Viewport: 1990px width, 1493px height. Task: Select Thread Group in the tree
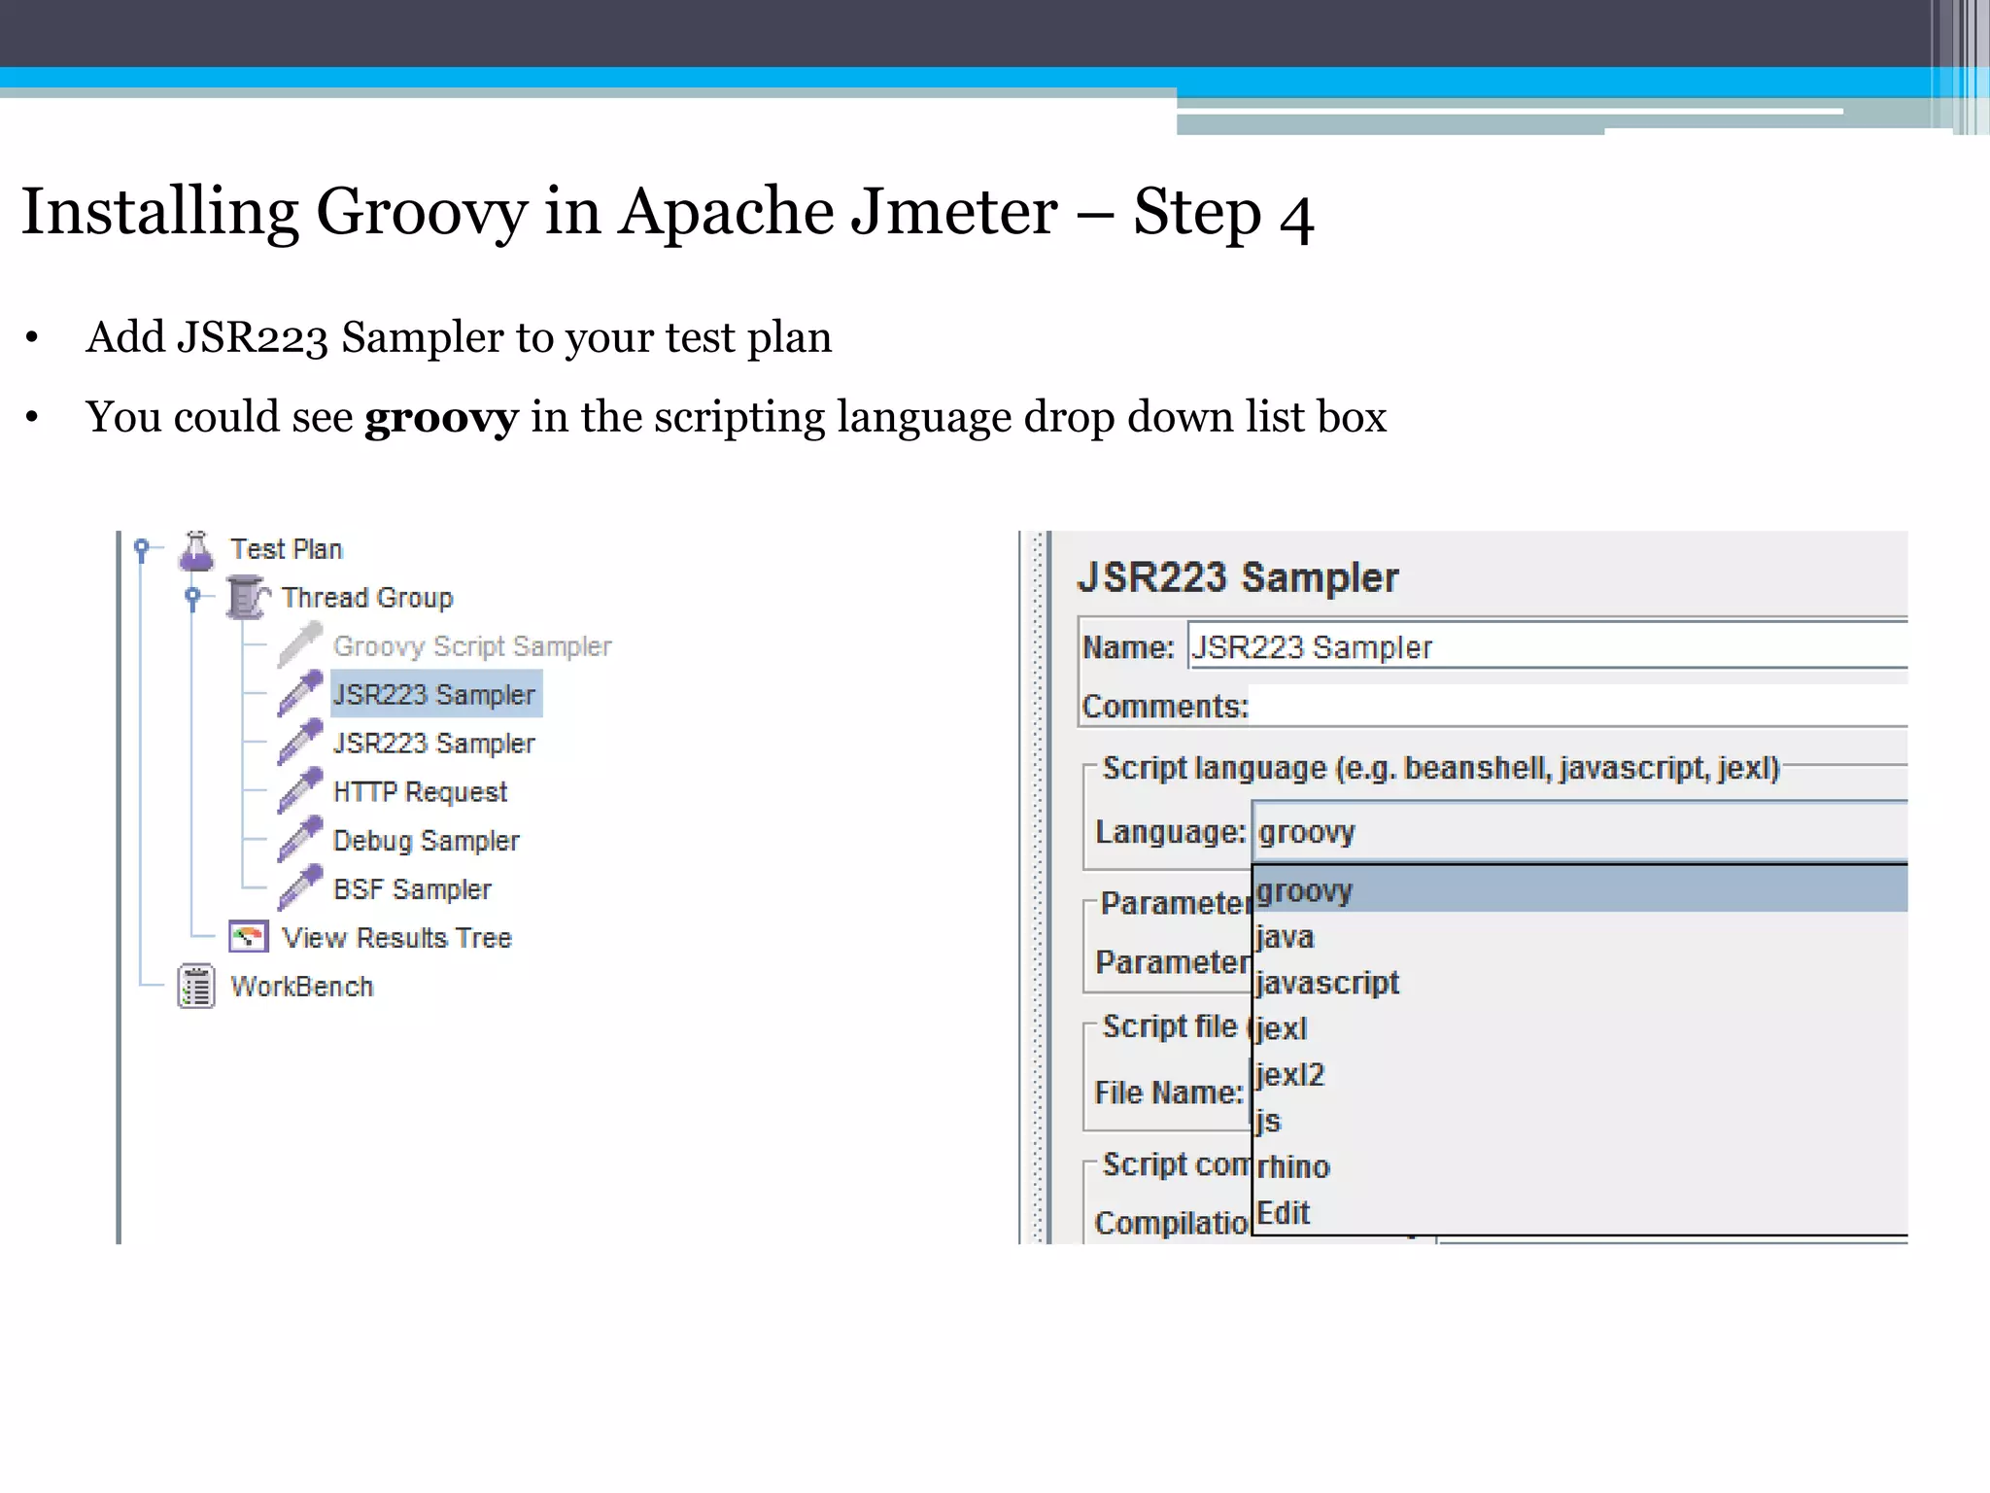click(367, 597)
